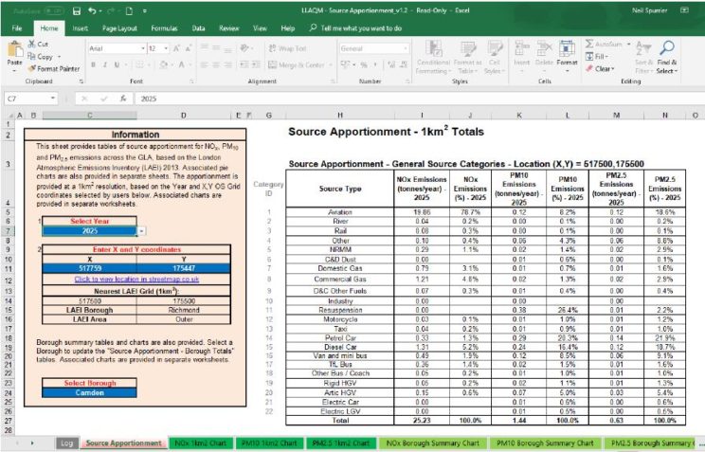This screenshot has height=452, width=705.
Task: Open Sort & Filter menu
Action: point(643,57)
